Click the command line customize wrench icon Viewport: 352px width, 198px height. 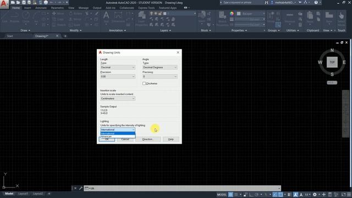81,188
